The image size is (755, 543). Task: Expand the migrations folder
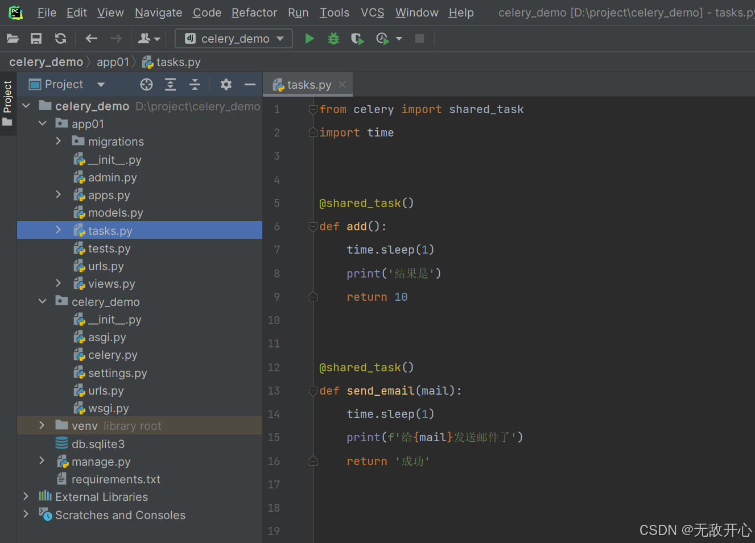59,141
